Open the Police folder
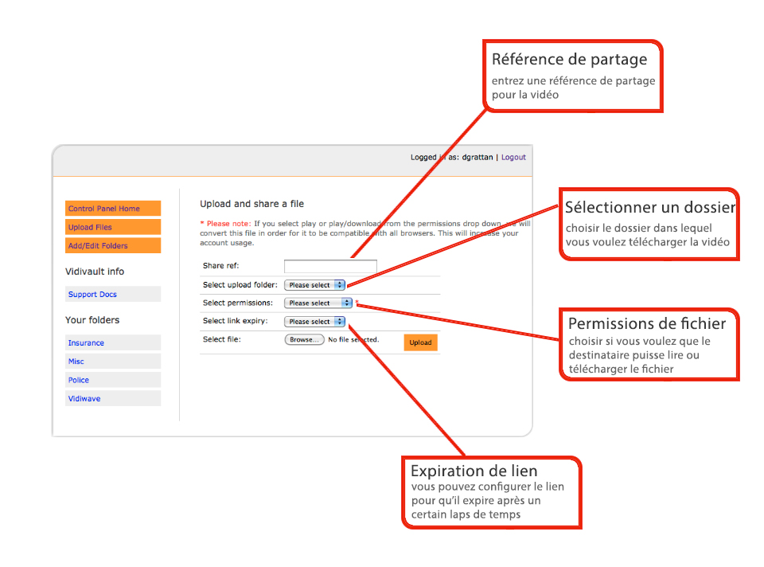Image resolution: width=764 pixels, height=567 pixels. (79, 381)
